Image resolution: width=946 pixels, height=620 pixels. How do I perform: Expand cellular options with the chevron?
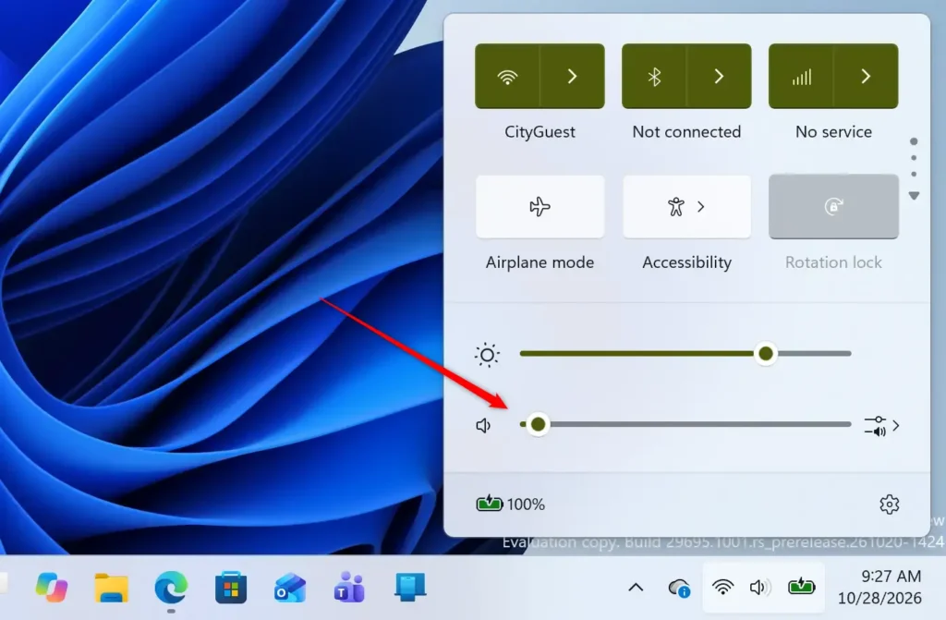click(x=866, y=76)
